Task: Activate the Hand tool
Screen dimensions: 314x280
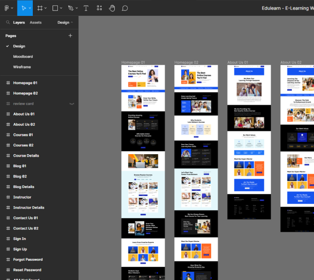Action: click(112, 8)
